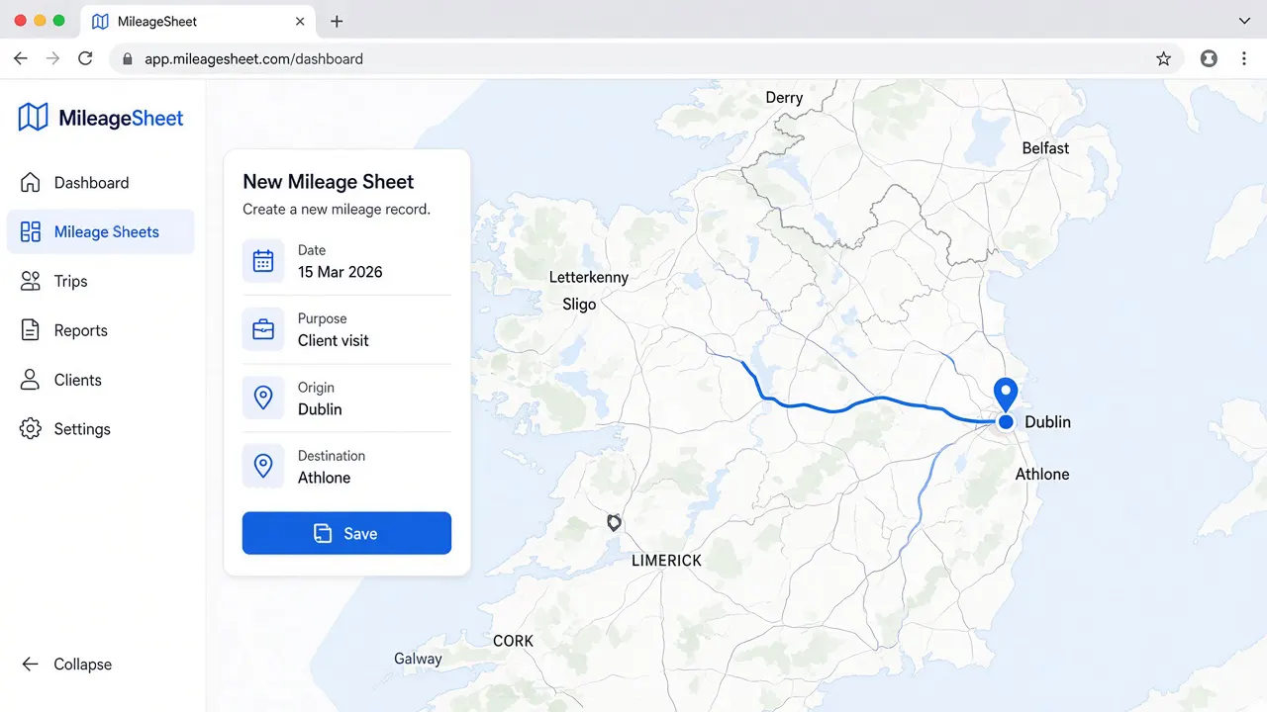Click the padlock site info icon
This screenshot has width=1267, height=712.
(x=127, y=58)
